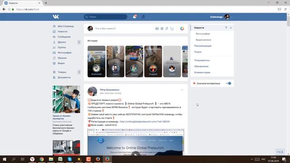Open the feed filter funnel icon
Viewport: 290px width, 163px height.
coord(226,28)
